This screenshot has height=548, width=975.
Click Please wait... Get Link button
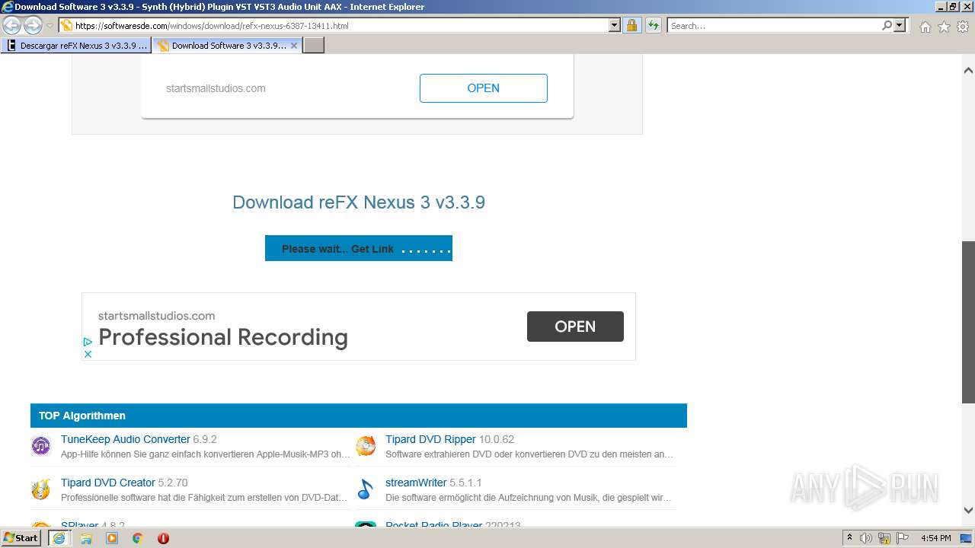coord(359,248)
